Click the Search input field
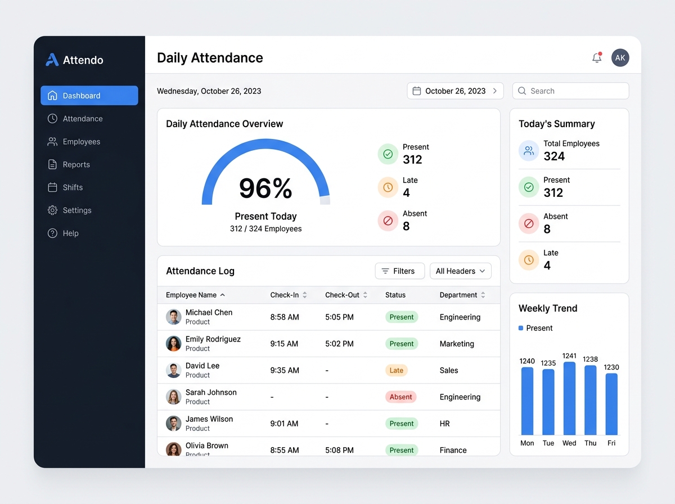Viewport: 675px width, 504px height. click(570, 91)
